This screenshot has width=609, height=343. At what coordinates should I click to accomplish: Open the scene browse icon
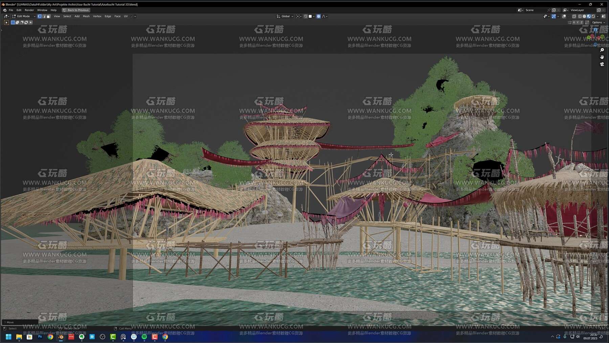(520, 10)
